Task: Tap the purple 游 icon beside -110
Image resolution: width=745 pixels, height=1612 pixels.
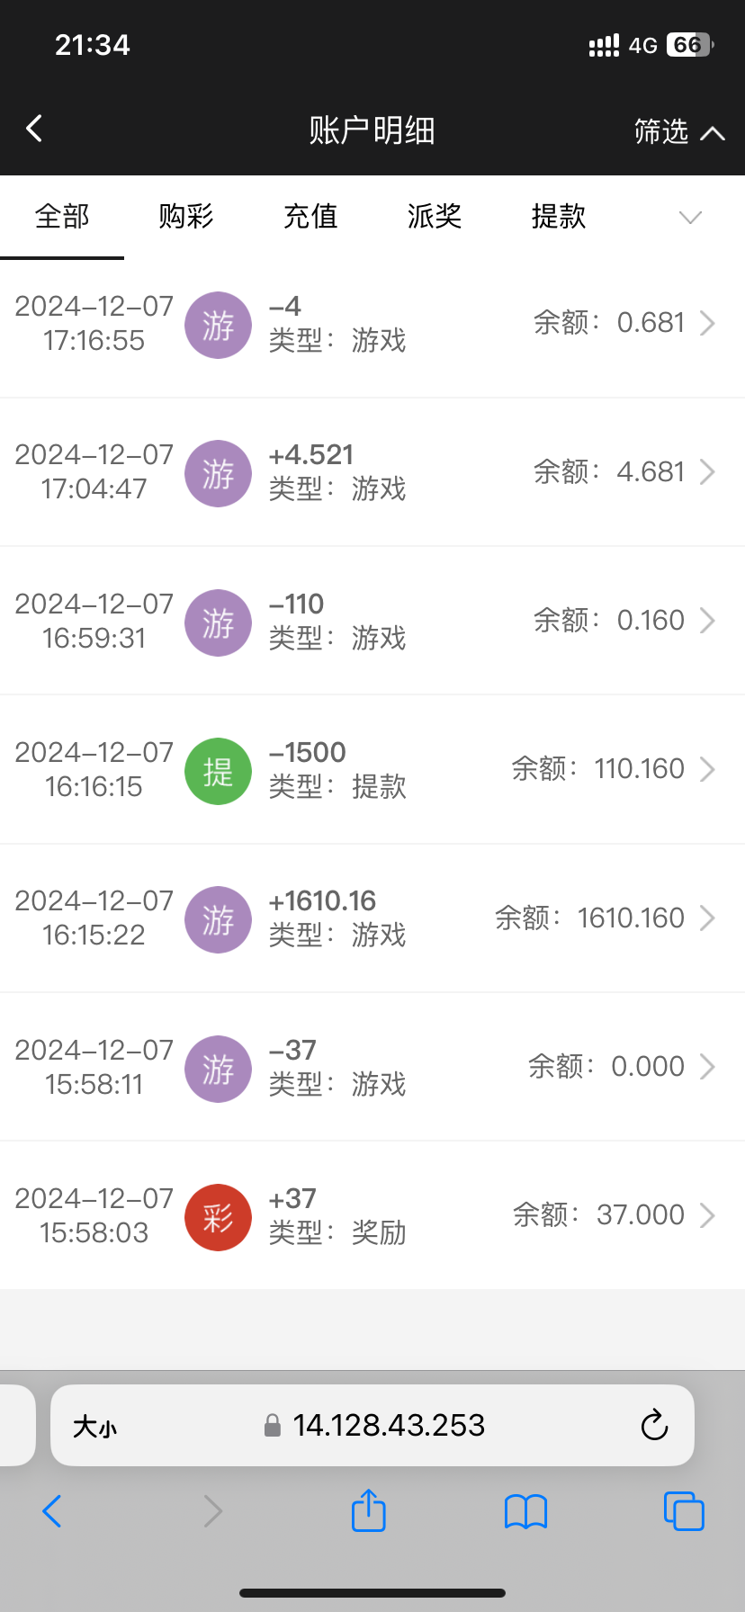Action: click(x=218, y=622)
